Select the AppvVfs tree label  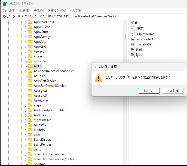[40, 42]
